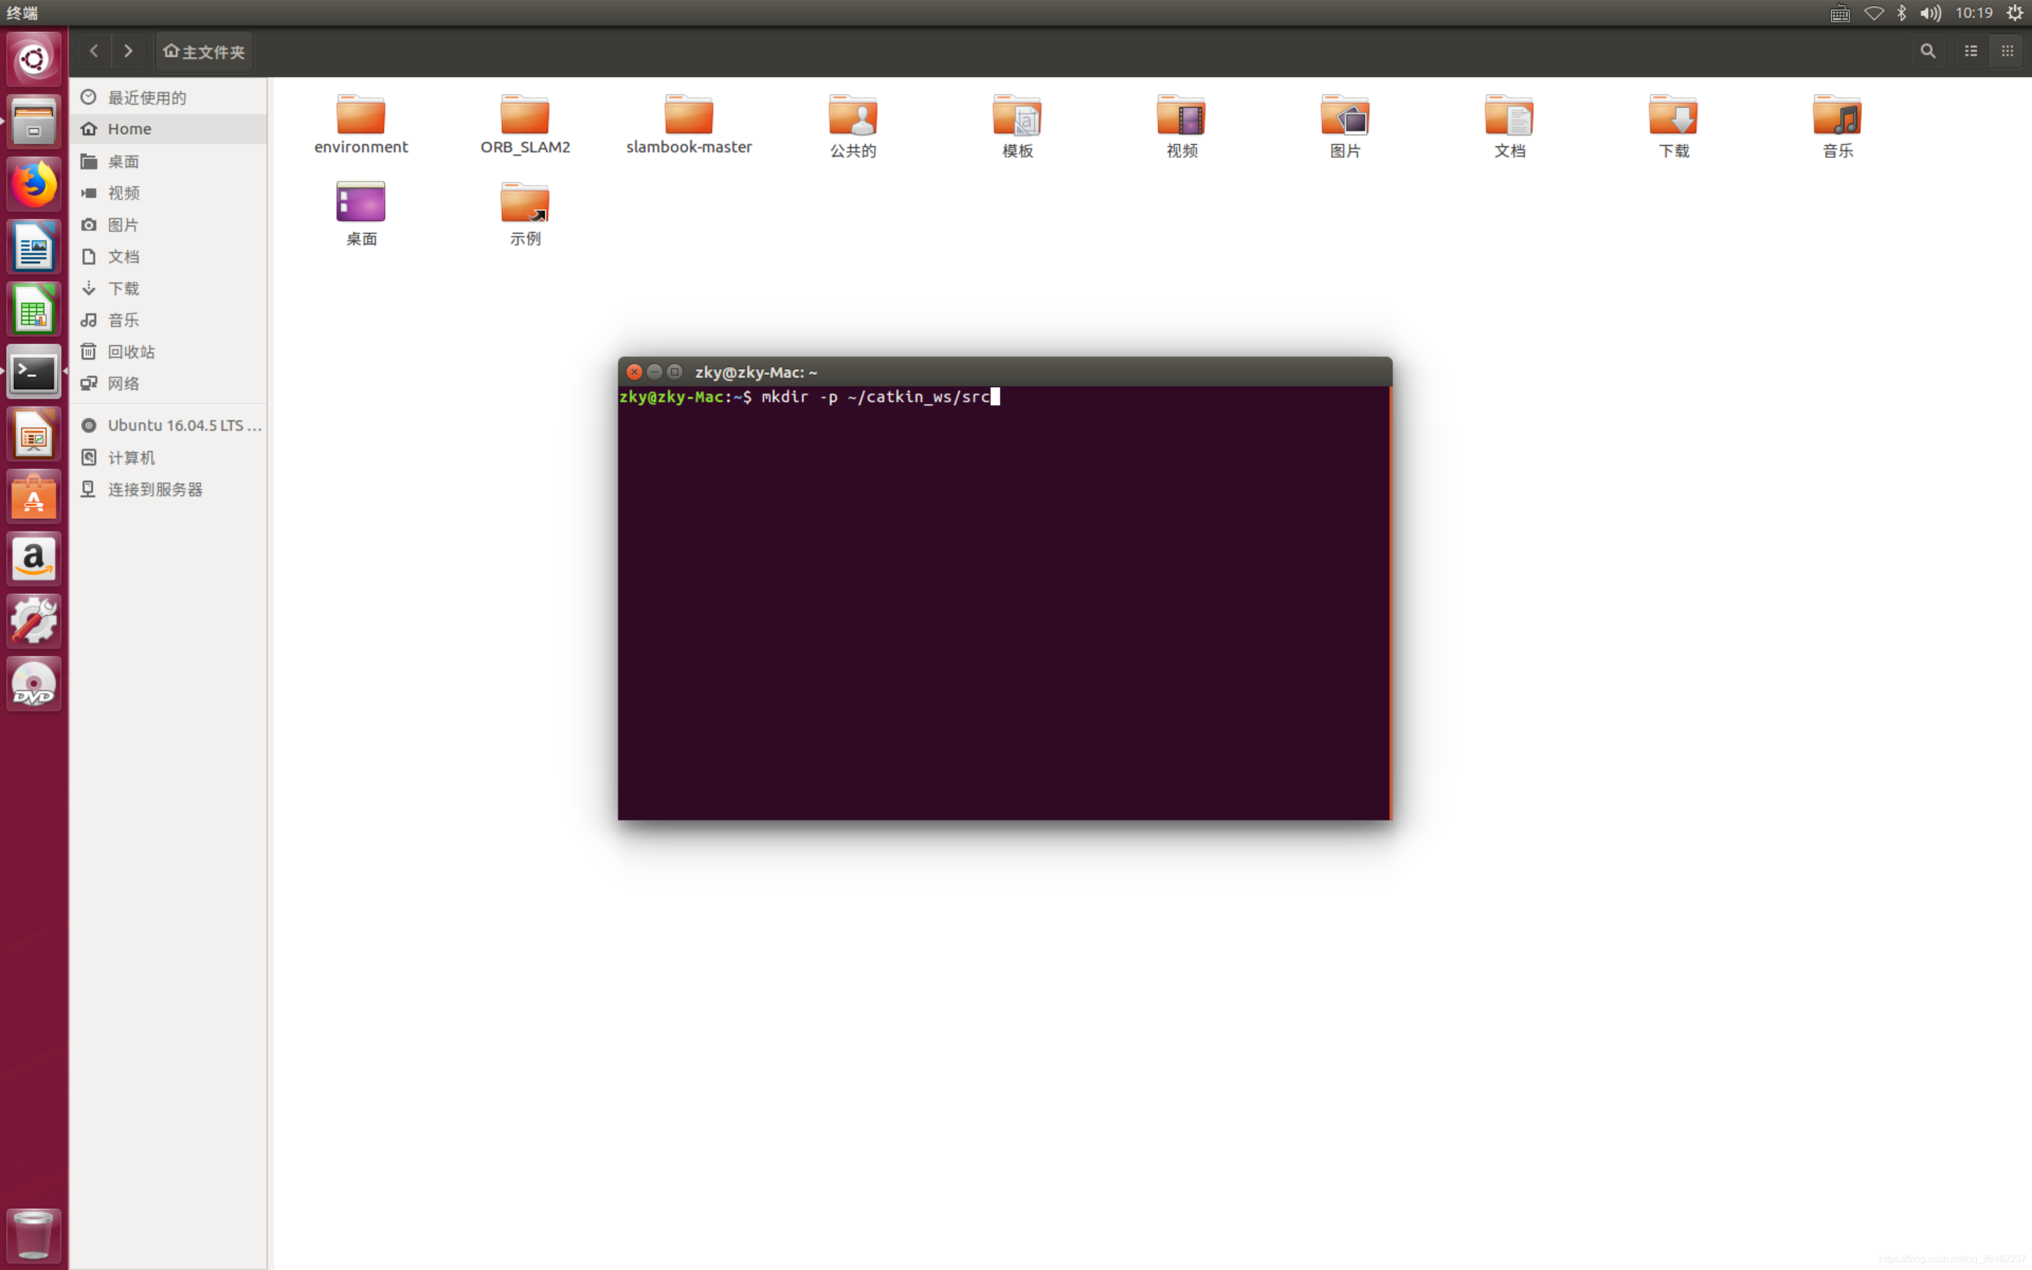Switch to grid view in Files

[2008, 51]
